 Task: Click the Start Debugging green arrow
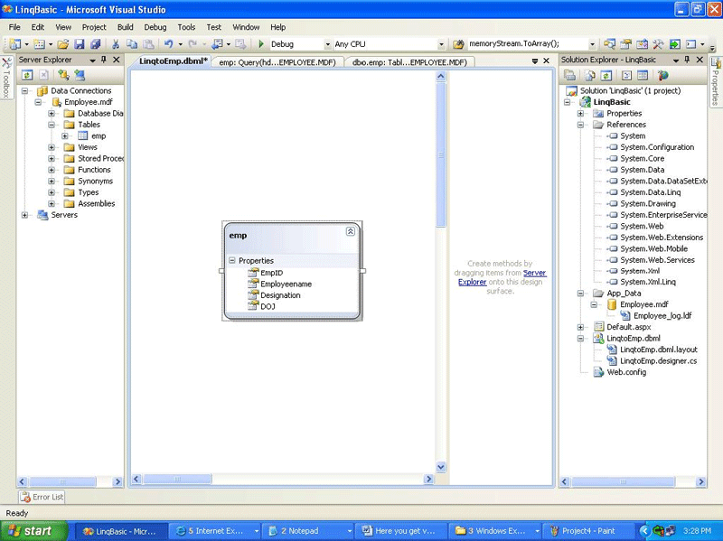(x=261, y=43)
